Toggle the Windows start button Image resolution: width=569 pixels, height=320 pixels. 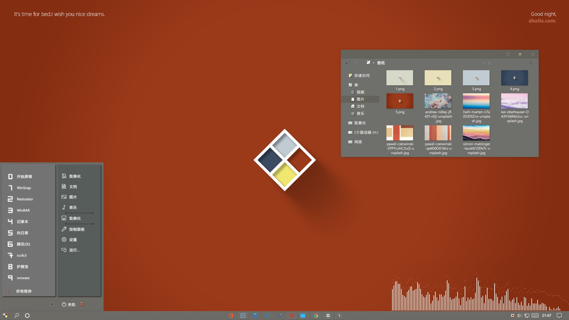(x=5, y=316)
